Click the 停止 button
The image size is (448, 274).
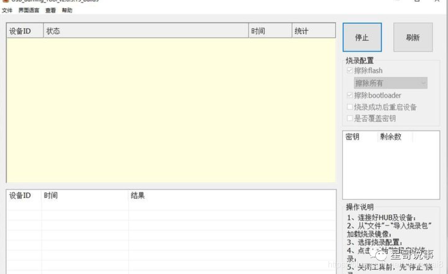pyautogui.click(x=362, y=38)
